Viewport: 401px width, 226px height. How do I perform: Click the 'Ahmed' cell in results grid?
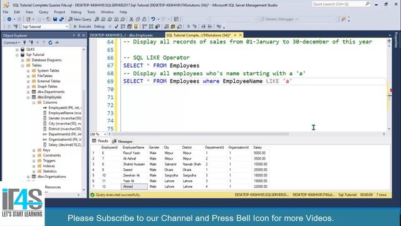[134, 186]
